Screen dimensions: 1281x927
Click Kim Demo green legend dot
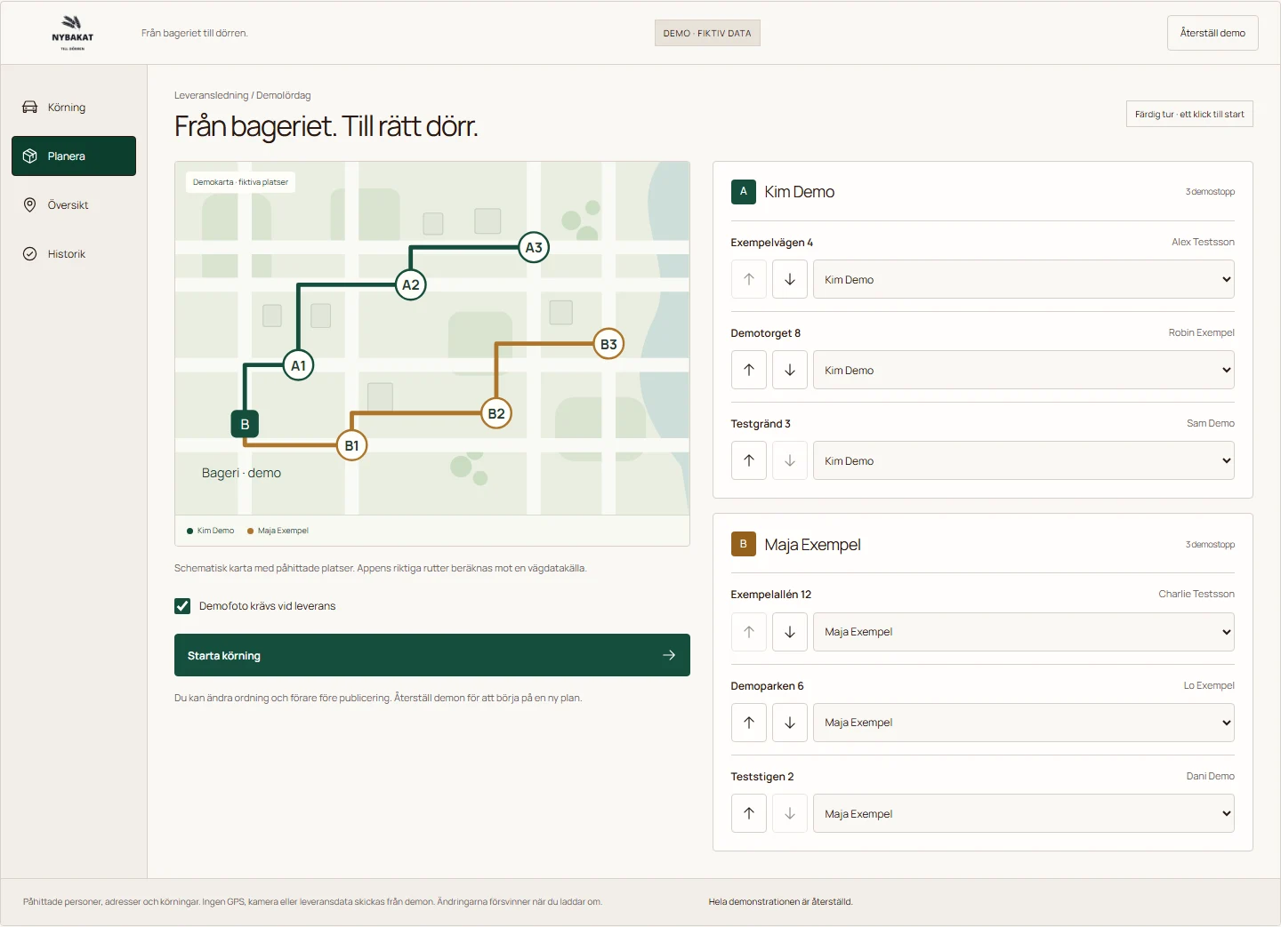[x=189, y=531]
